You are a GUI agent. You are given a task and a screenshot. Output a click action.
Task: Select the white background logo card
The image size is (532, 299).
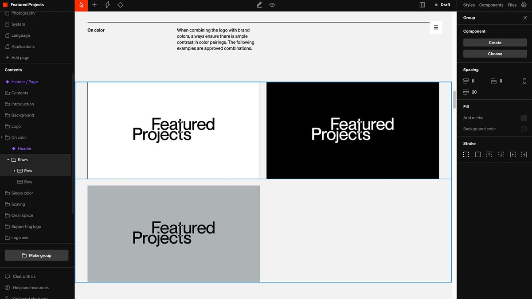pos(174,130)
